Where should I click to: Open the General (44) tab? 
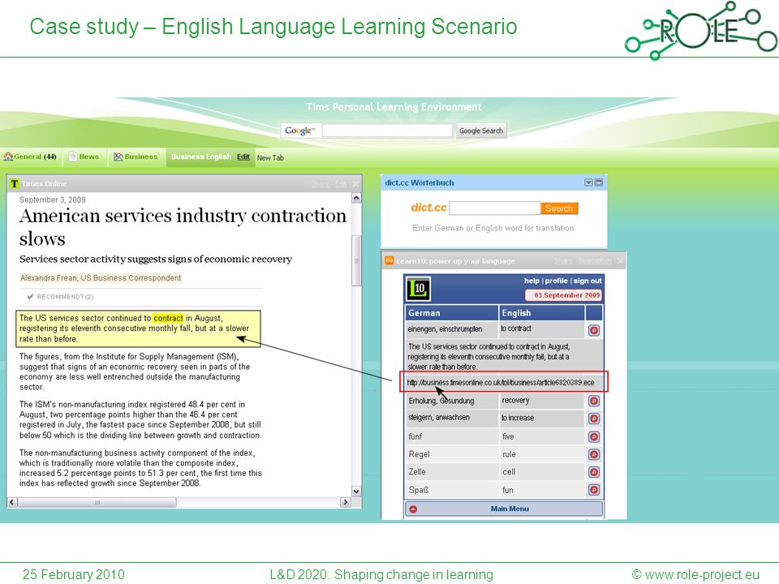(30, 157)
